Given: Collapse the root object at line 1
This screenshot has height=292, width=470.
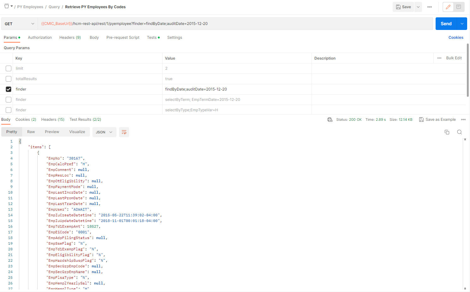Looking at the screenshot, I should [20, 141].
